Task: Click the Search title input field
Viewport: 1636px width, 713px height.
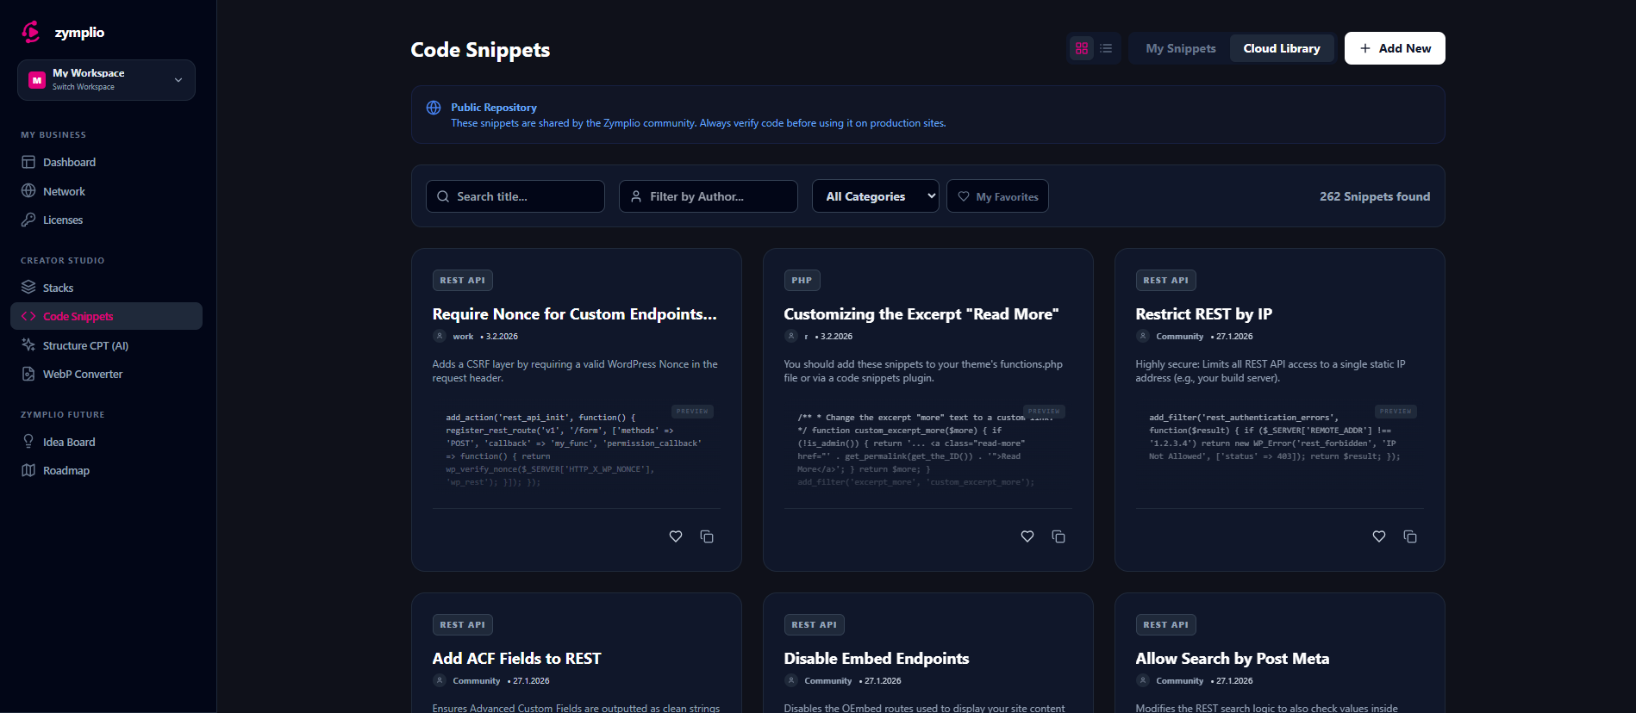Action: (x=515, y=196)
